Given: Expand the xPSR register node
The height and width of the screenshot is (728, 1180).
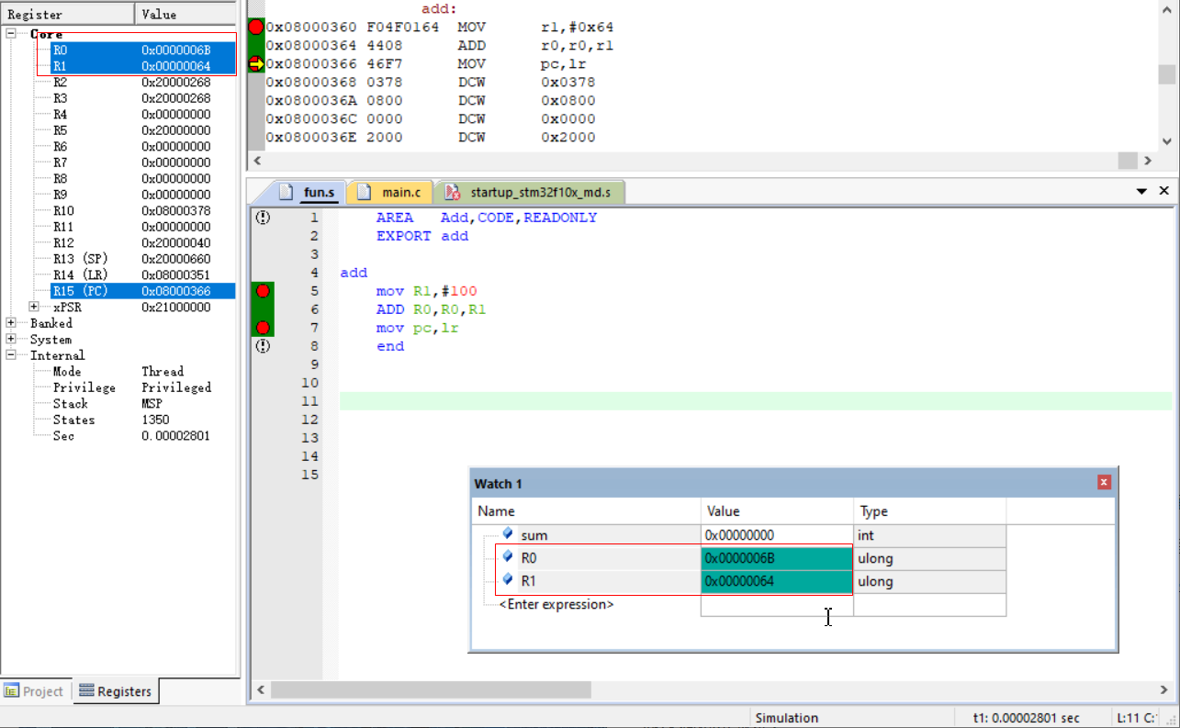Looking at the screenshot, I should 34,307.
